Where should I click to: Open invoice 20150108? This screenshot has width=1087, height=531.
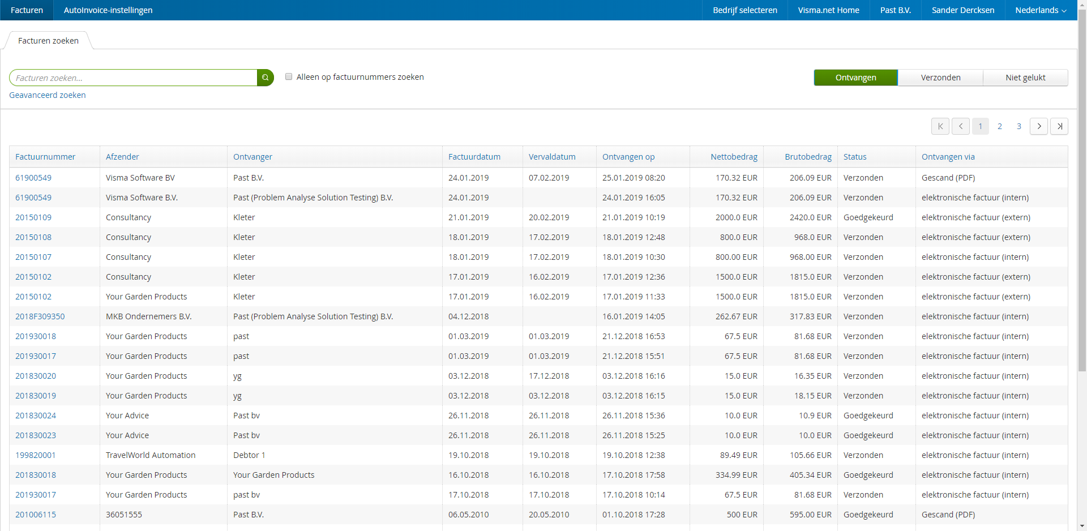pyautogui.click(x=33, y=237)
